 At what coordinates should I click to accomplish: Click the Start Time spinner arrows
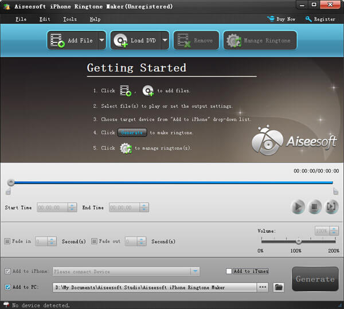(72, 208)
